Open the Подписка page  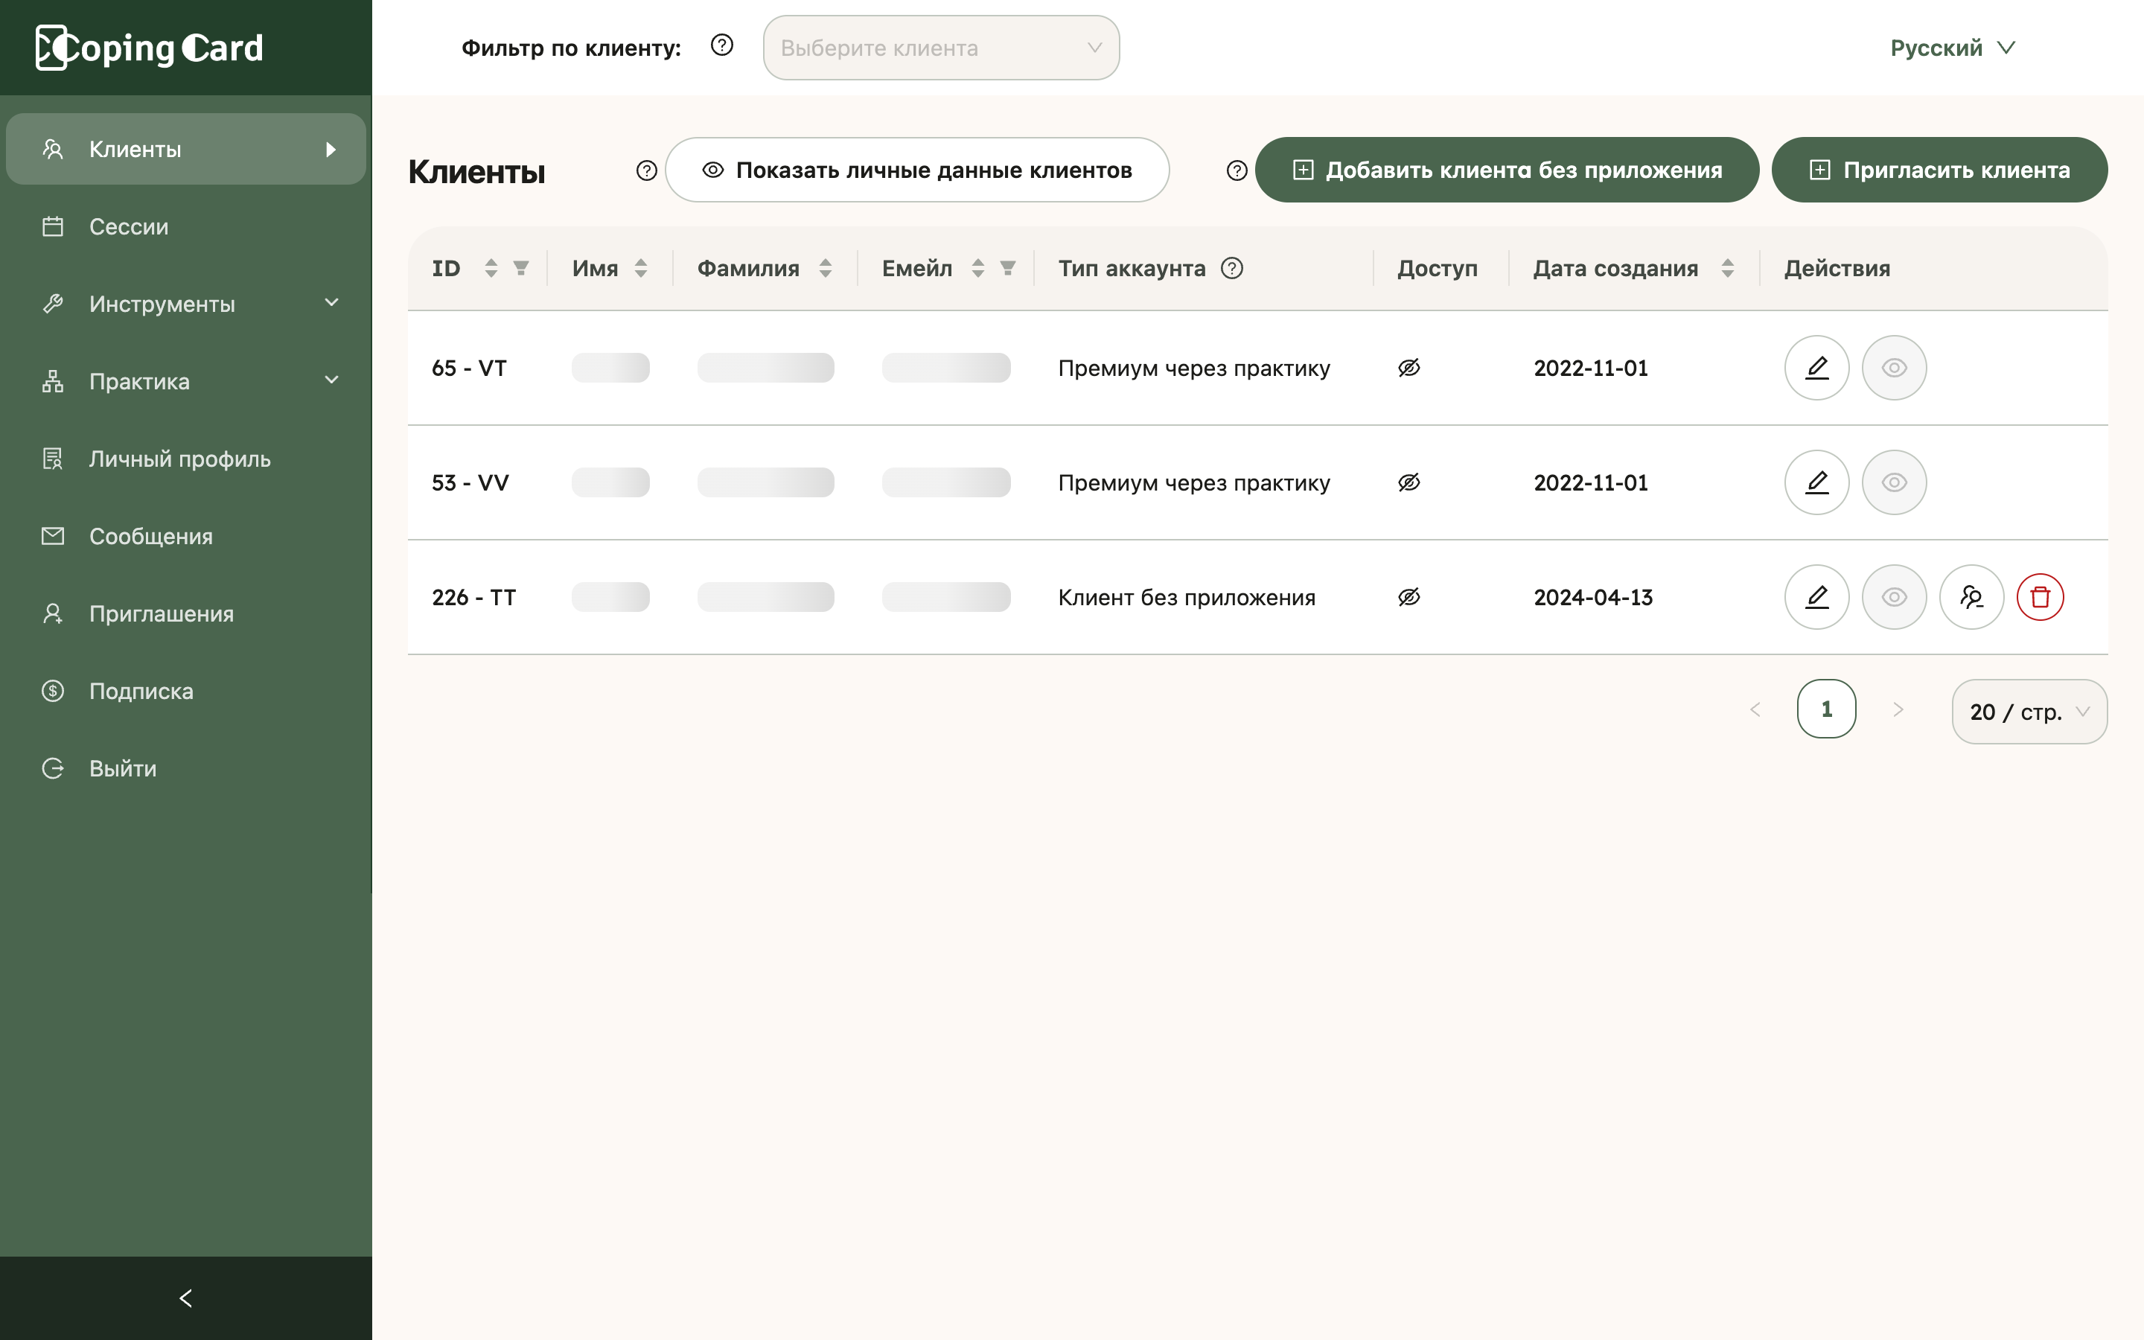[186, 692]
